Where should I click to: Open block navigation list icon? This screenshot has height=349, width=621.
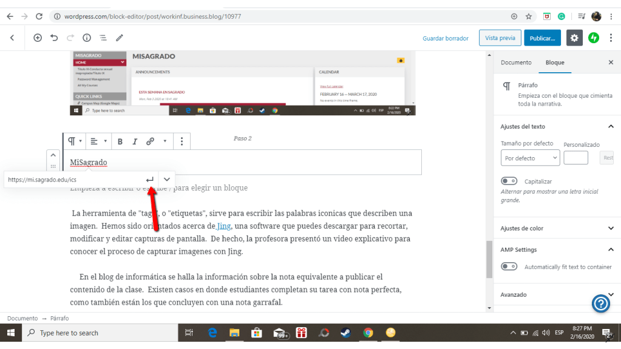(103, 38)
